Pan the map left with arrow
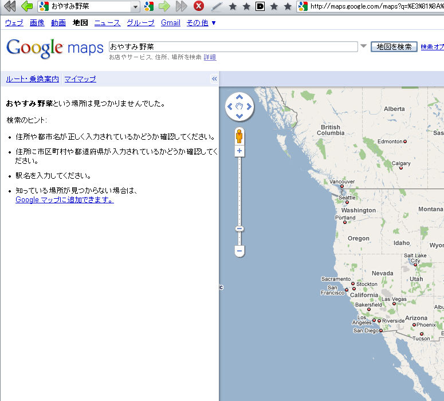The height and width of the screenshot is (401, 444). pyautogui.click(x=230, y=107)
